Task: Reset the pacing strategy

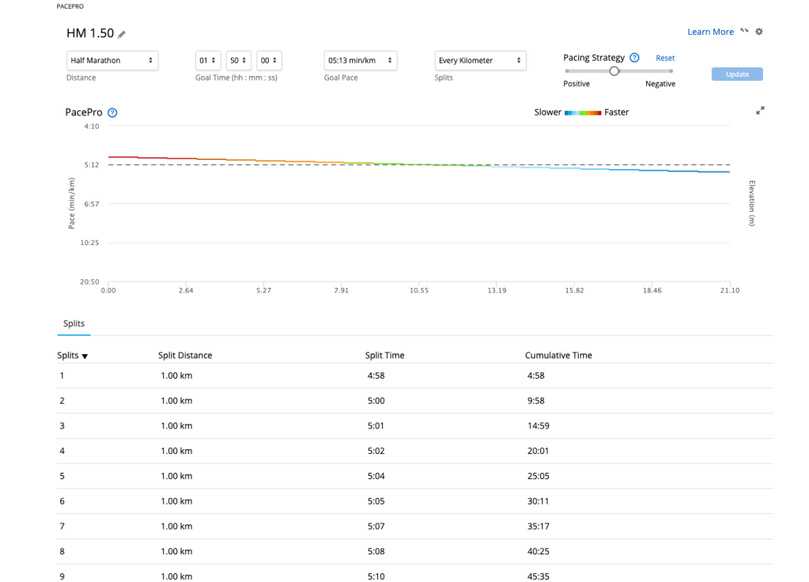Action: (665, 58)
